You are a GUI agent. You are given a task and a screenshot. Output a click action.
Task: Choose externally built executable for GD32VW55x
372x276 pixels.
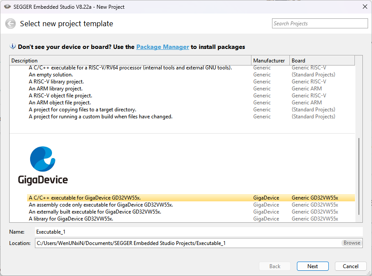(95, 212)
